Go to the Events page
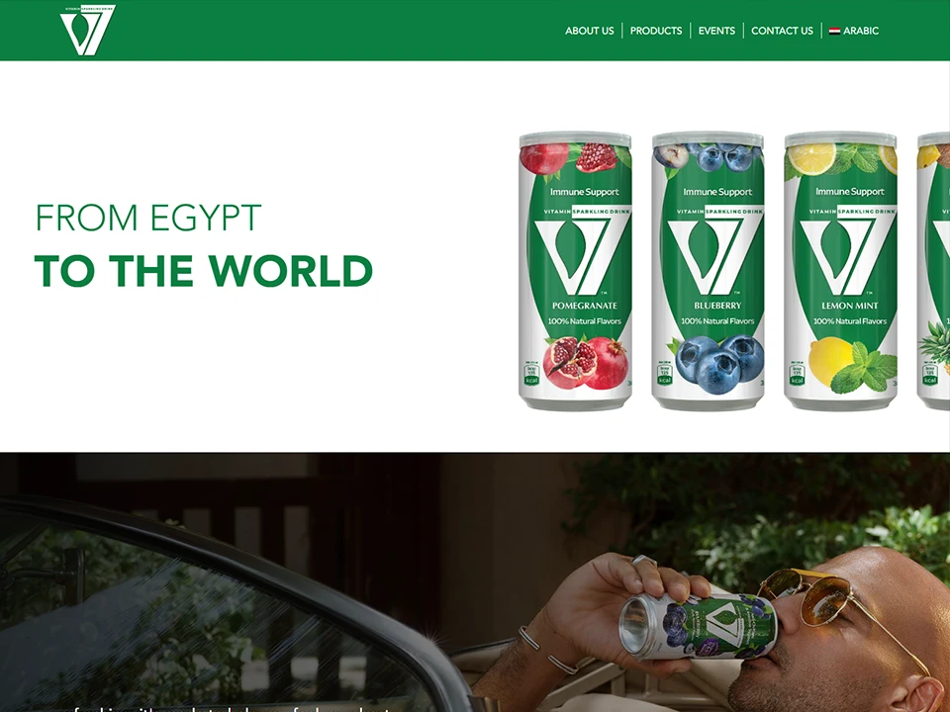Screen dimensions: 950x712 [716, 31]
